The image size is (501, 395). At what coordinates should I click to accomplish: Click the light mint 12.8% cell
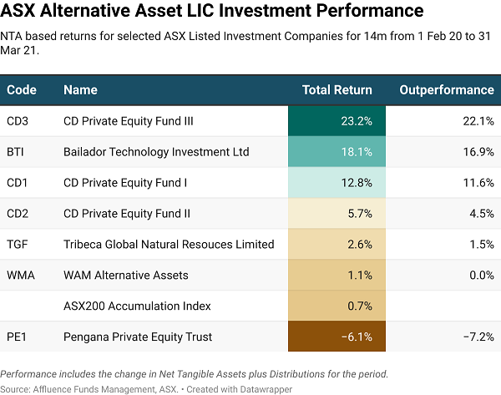click(337, 183)
